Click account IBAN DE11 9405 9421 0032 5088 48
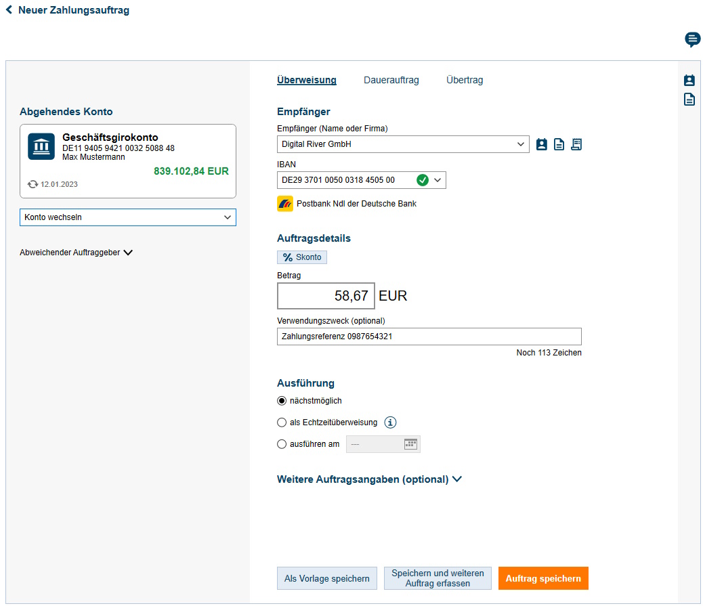703x606 pixels. point(119,148)
